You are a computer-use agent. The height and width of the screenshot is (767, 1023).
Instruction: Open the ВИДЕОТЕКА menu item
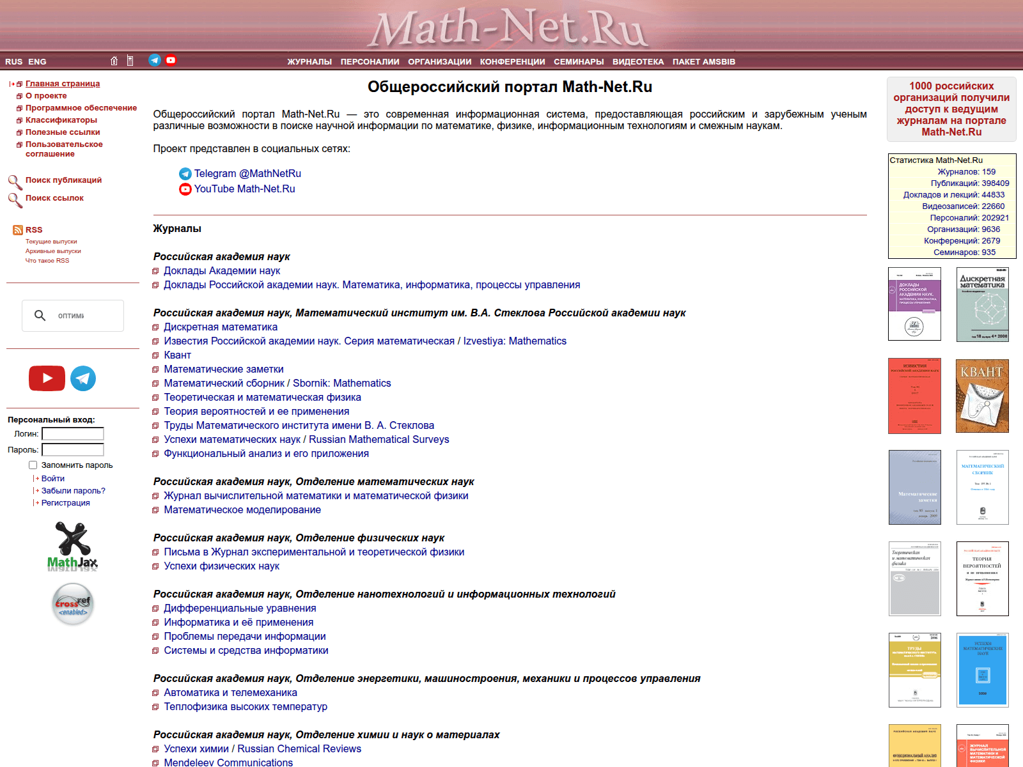click(x=638, y=62)
